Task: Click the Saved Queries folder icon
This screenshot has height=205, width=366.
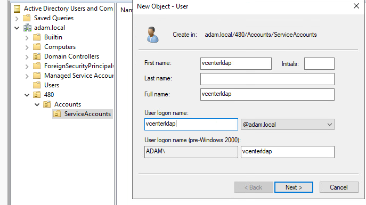Action: tap(27, 18)
